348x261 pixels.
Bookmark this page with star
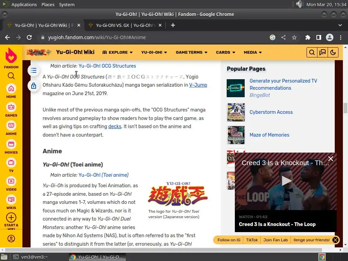pos(294,37)
